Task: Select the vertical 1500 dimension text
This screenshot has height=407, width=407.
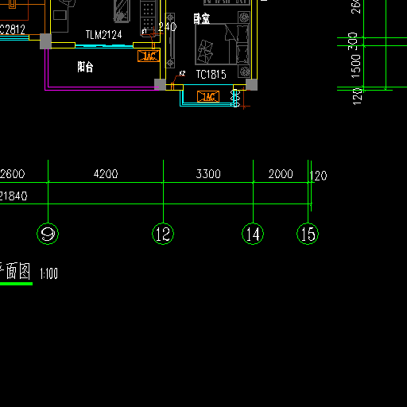Action: point(356,66)
